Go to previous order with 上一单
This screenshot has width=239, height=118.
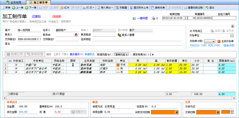18,8
